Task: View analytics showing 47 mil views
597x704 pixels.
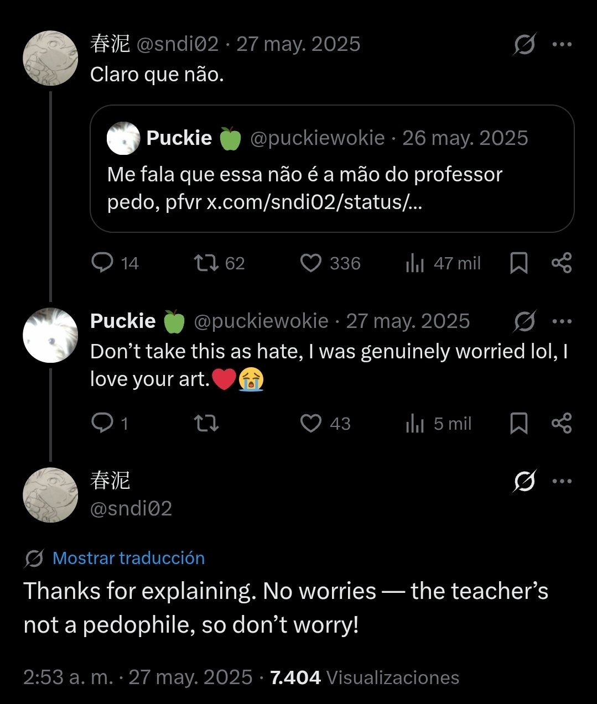Action: [414, 263]
